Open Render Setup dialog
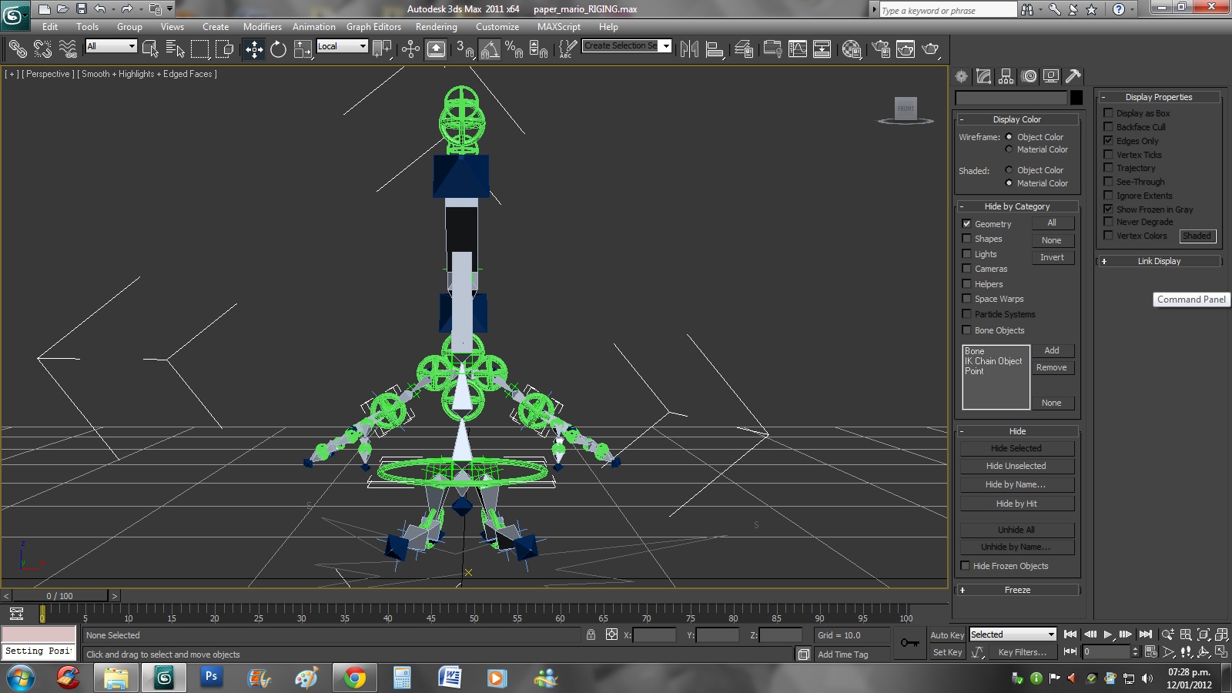This screenshot has width=1232, height=693. [x=880, y=49]
